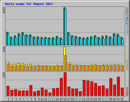This screenshot has width=130, height=102.
Task: Click the 2347 axis value label
Action: pyautogui.click(x=4, y=75)
